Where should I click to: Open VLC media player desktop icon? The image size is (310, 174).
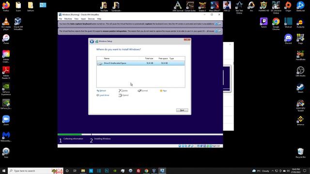tap(6, 24)
